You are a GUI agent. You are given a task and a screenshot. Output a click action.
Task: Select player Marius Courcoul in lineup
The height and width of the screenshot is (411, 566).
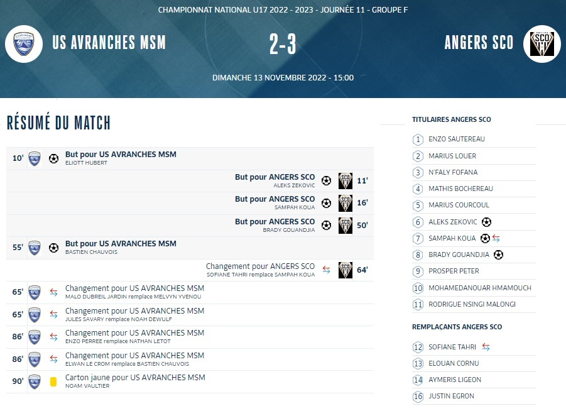(x=459, y=205)
